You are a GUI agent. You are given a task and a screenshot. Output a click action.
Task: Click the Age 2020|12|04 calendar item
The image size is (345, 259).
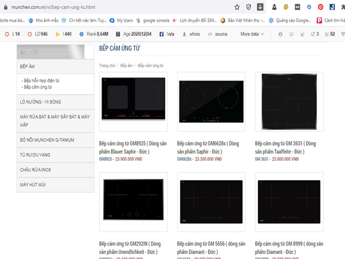coord(134,34)
